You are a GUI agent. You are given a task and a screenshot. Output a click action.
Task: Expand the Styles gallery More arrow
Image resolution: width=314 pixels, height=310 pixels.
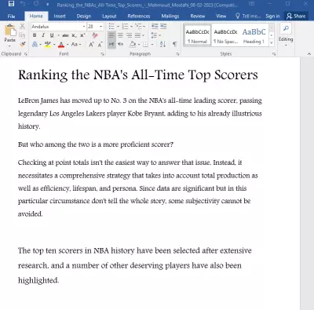point(272,43)
